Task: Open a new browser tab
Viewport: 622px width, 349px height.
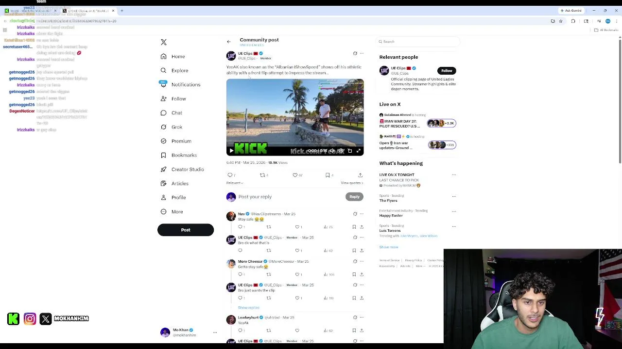Action: coord(121,11)
